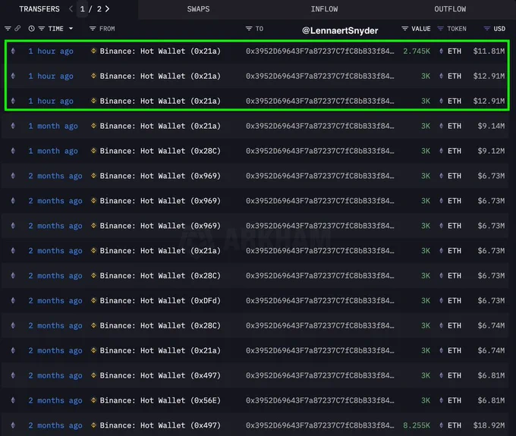Open recipient address on $11.81M row

click(320, 51)
